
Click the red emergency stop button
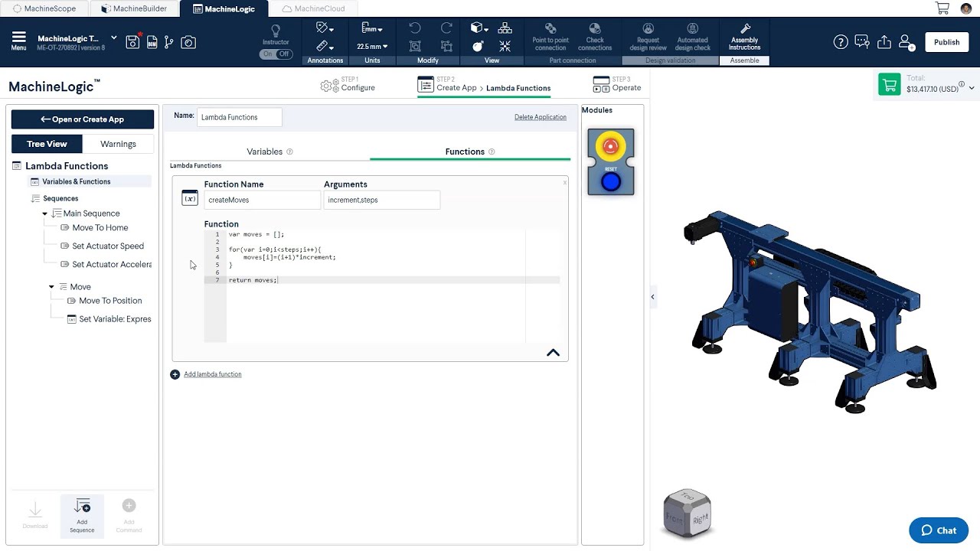pos(610,145)
